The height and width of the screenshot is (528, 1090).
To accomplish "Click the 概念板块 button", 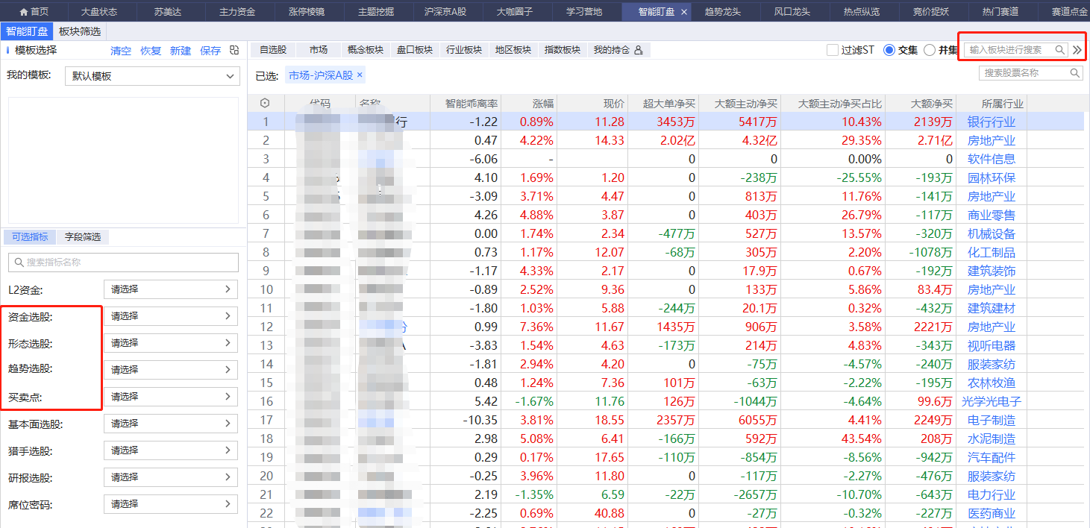I will click(x=366, y=50).
